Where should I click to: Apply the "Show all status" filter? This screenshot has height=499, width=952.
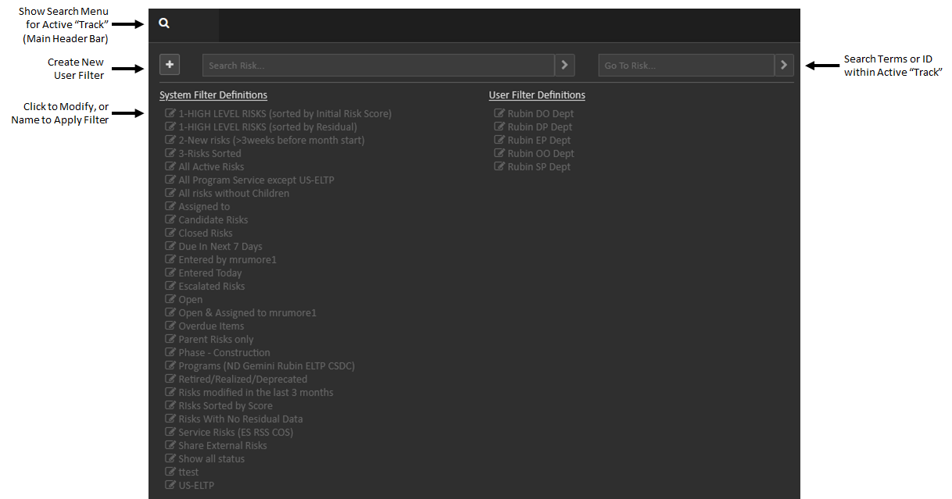pyautogui.click(x=211, y=458)
